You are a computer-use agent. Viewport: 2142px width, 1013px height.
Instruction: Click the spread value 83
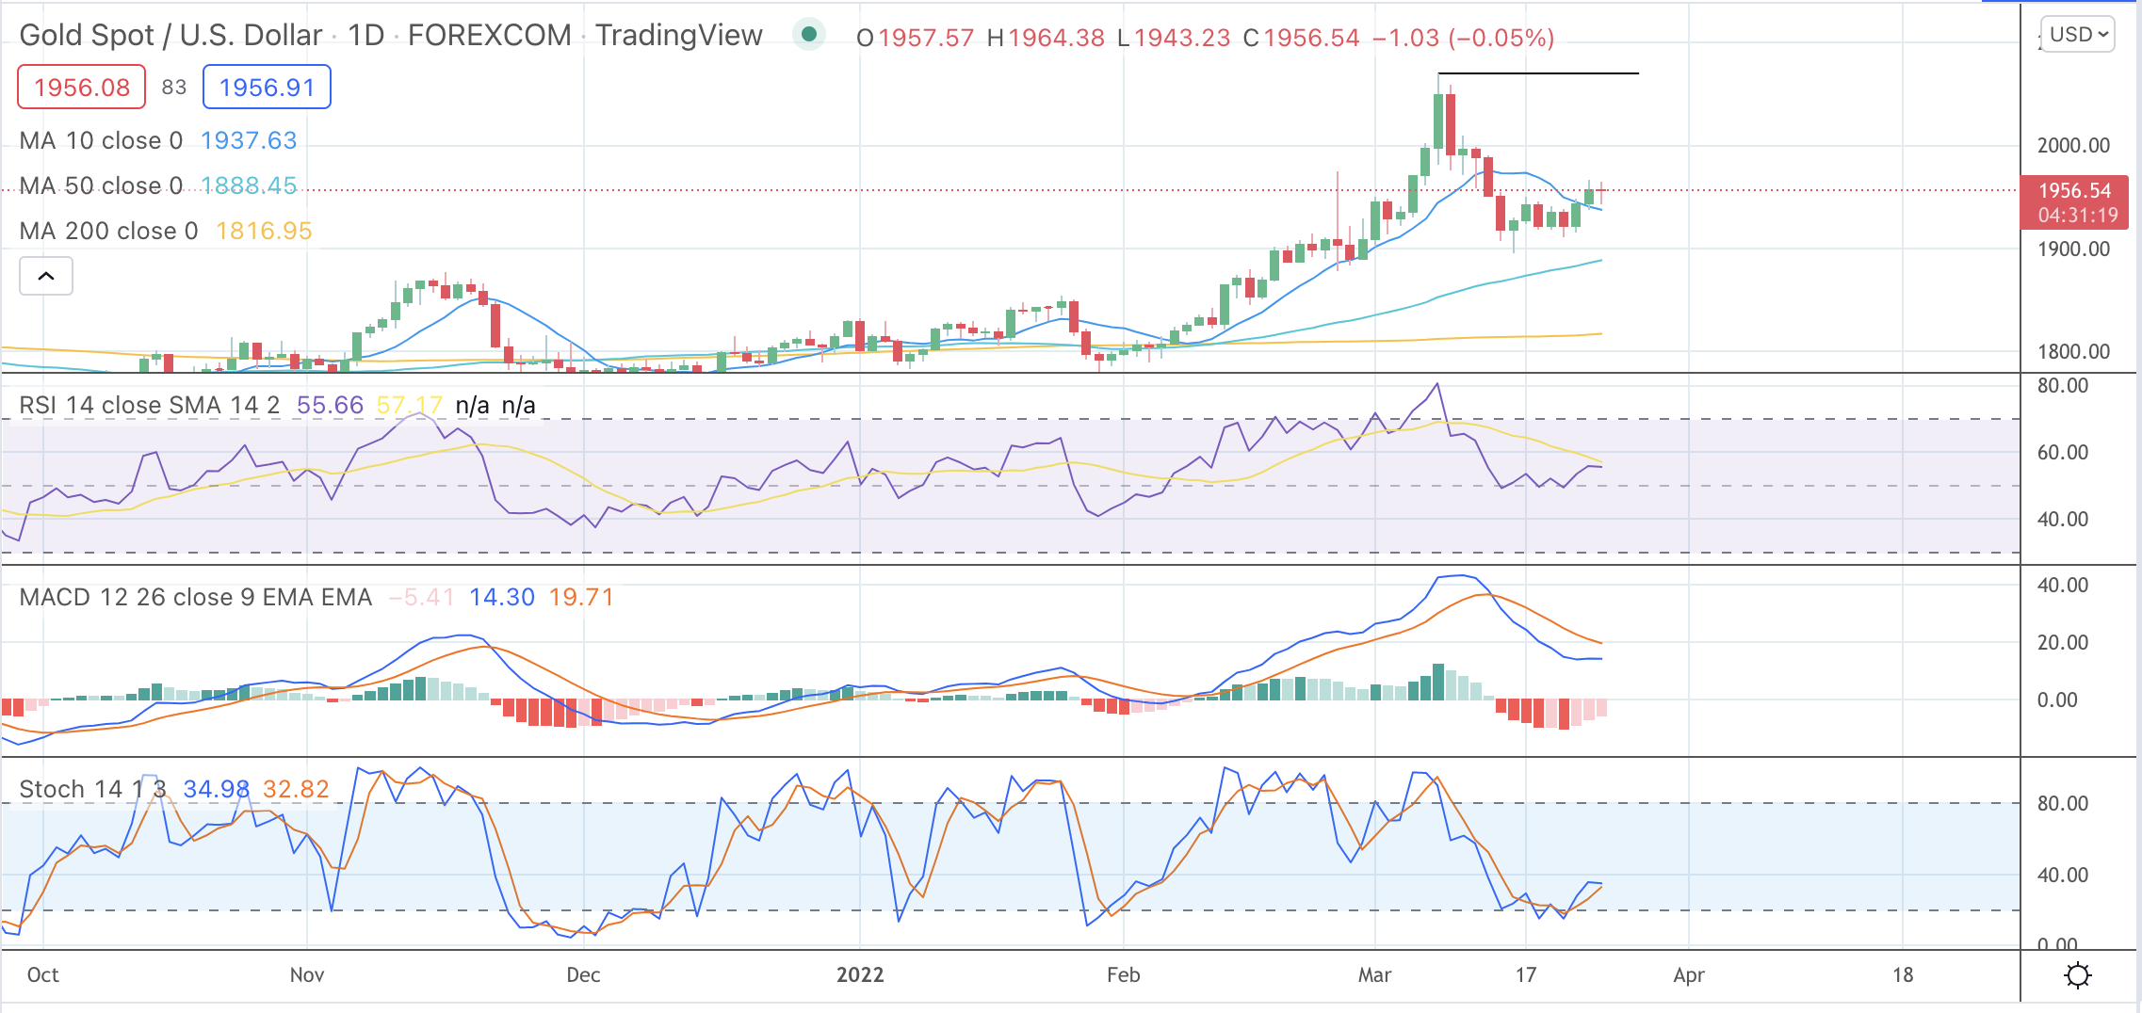[x=174, y=88]
